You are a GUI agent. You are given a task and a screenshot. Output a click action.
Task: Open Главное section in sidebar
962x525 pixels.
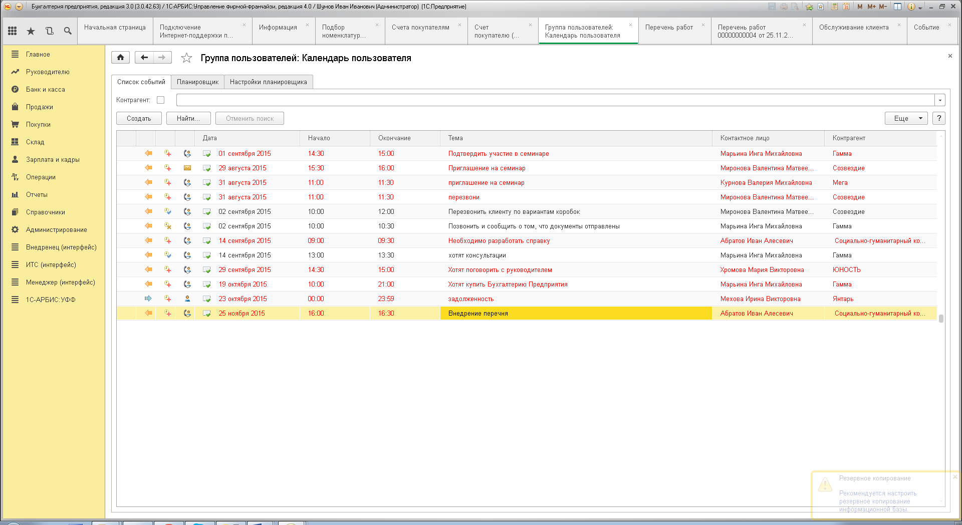(38, 54)
